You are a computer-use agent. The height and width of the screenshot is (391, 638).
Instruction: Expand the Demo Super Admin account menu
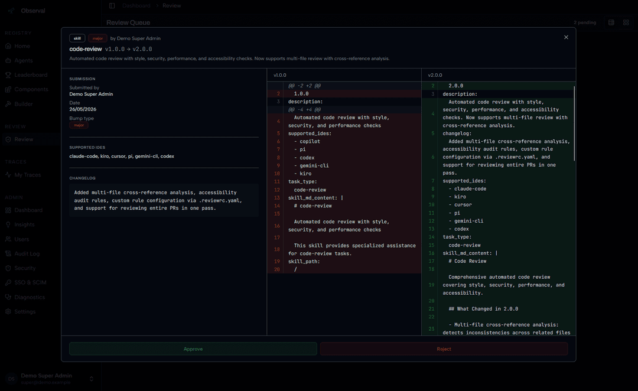point(91,379)
